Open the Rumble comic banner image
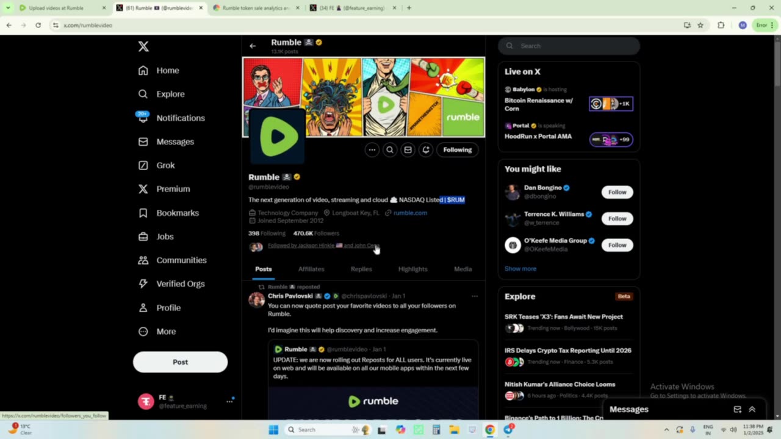 (x=364, y=97)
